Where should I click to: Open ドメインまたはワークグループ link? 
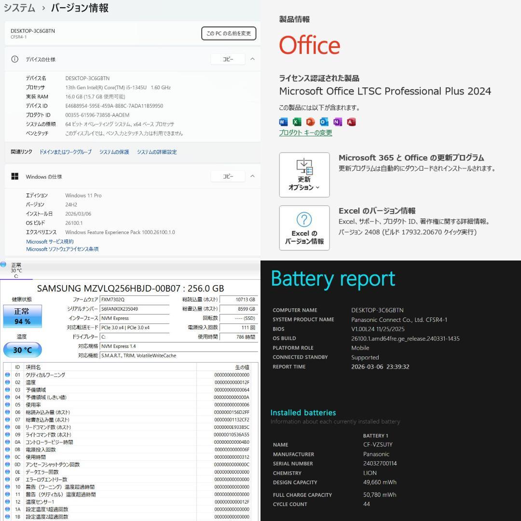(66, 152)
